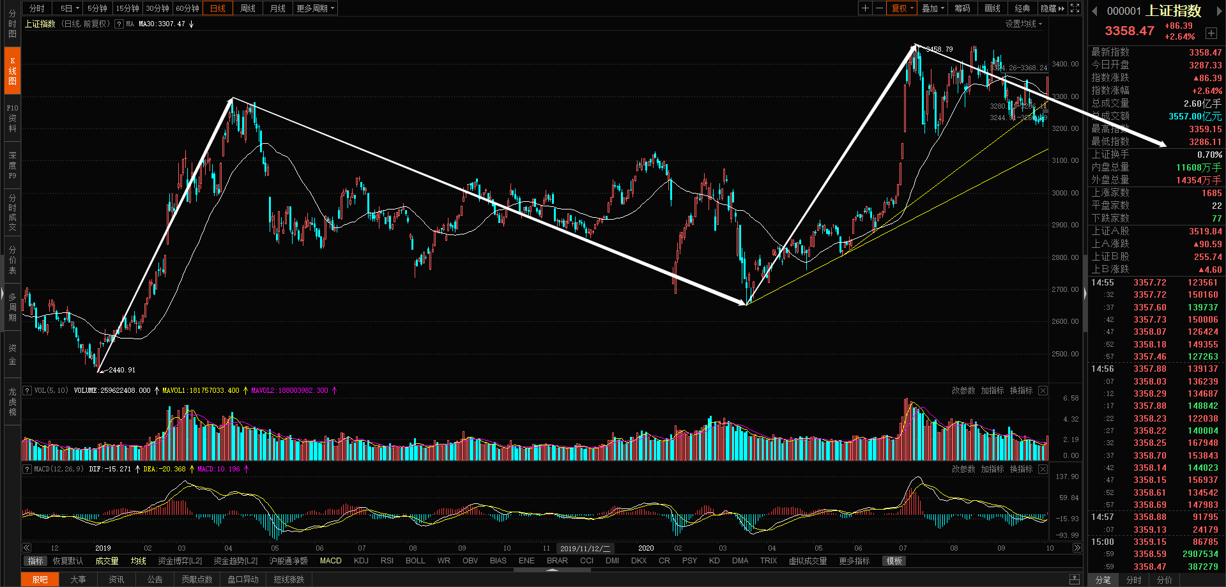Toggle the 均线 moving average overlay
1226x587 pixels.
138,561
